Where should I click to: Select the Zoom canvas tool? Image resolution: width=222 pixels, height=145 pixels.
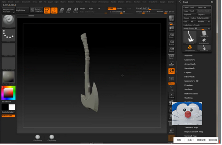[171, 35]
